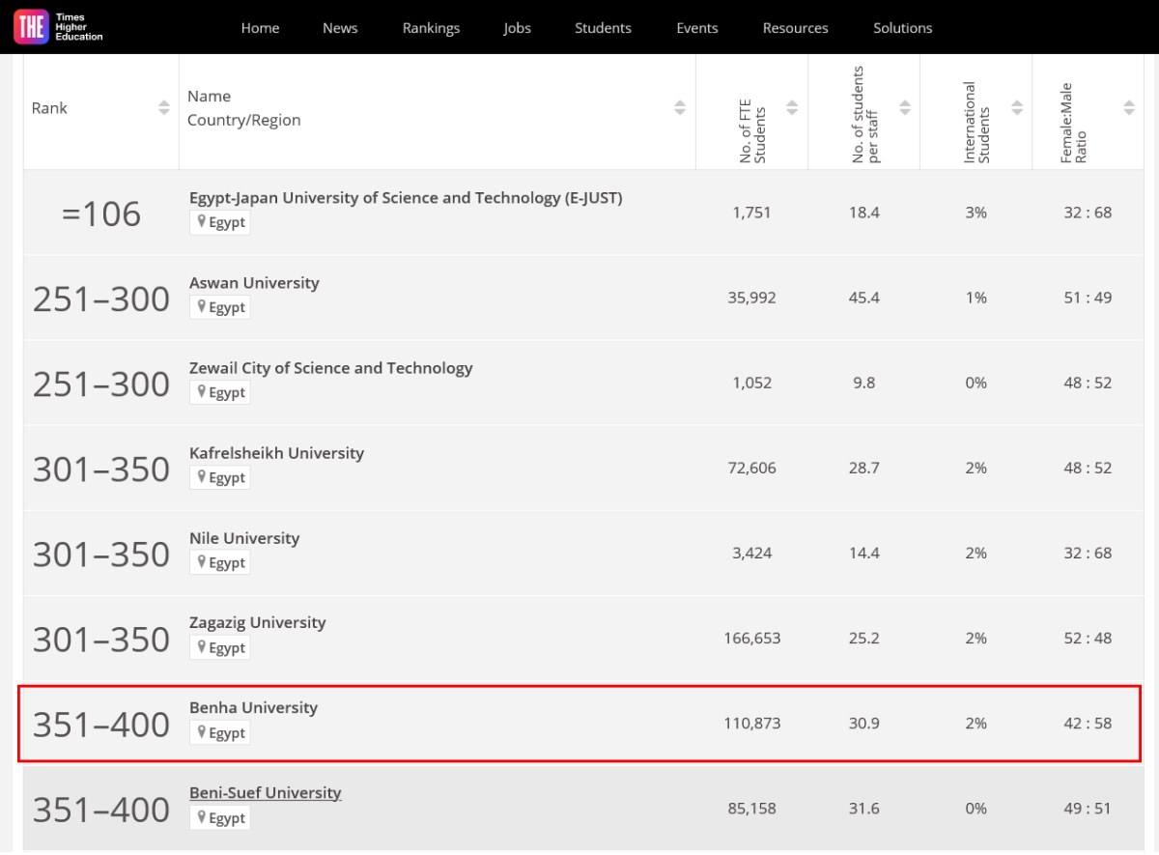
Task: Click FTE students value 3,424
Action: 751,553
